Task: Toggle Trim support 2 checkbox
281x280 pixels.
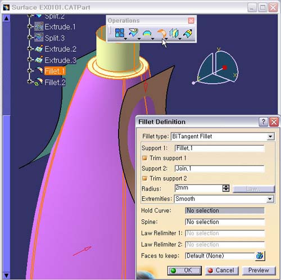Action: coord(144,178)
